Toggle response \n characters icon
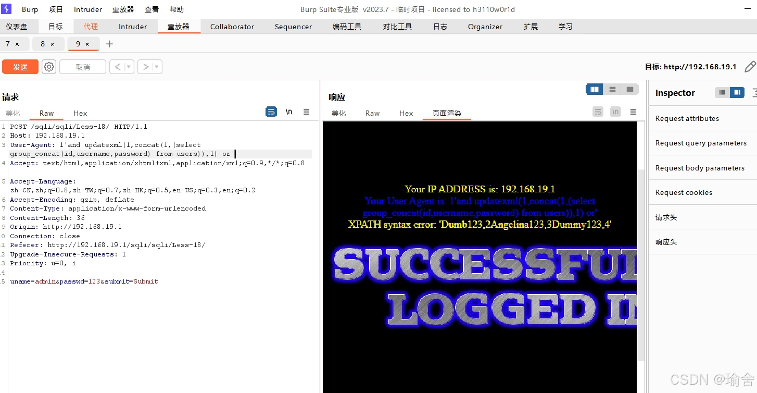757x393 pixels. 615,112
